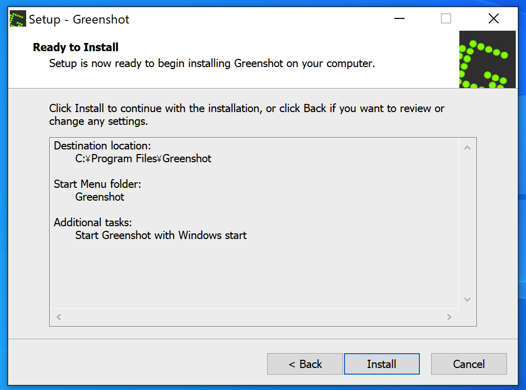Go back using the < Back button
This screenshot has width=526, height=390.
point(305,364)
